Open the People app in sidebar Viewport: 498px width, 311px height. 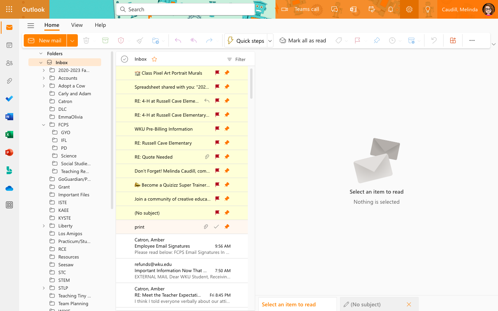pos(9,63)
